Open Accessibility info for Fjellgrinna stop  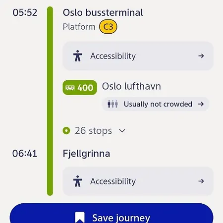point(138,181)
